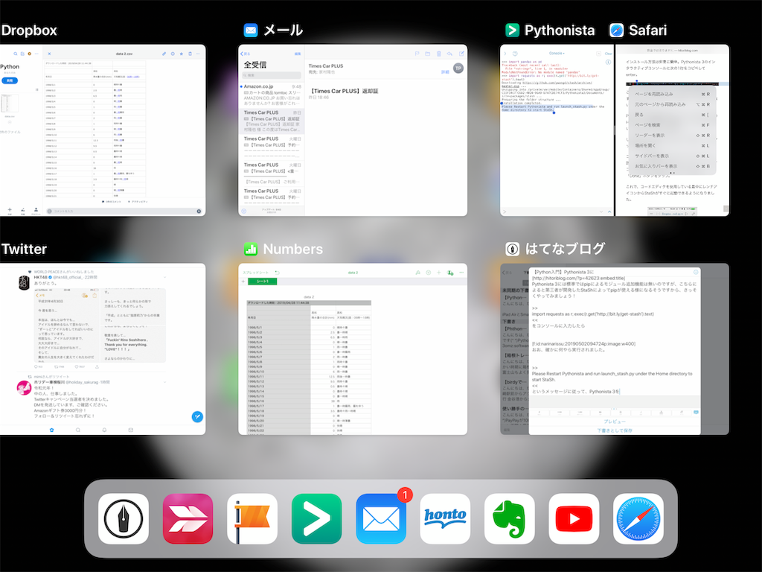Open YouTube from the dock

coord(574,518)
